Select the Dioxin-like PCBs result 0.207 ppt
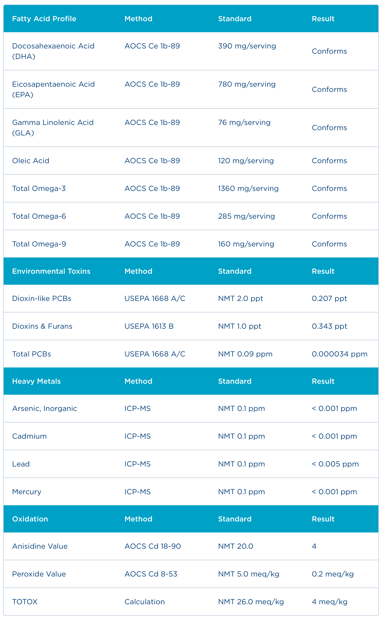Viewport: 382px width, 621px height. tap(329, 298)
